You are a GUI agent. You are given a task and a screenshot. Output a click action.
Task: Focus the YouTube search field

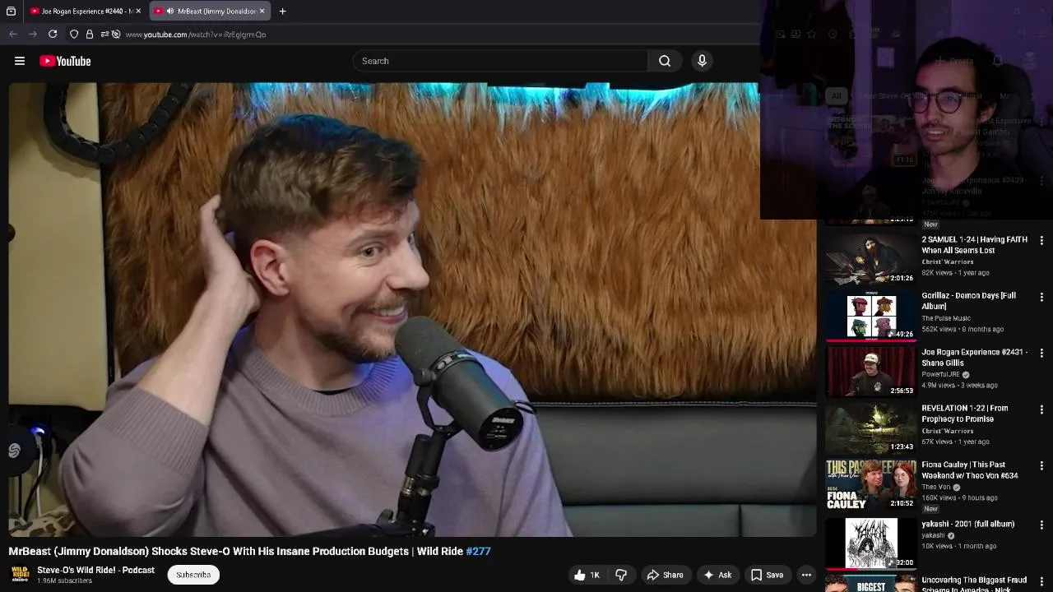point(500,61)
